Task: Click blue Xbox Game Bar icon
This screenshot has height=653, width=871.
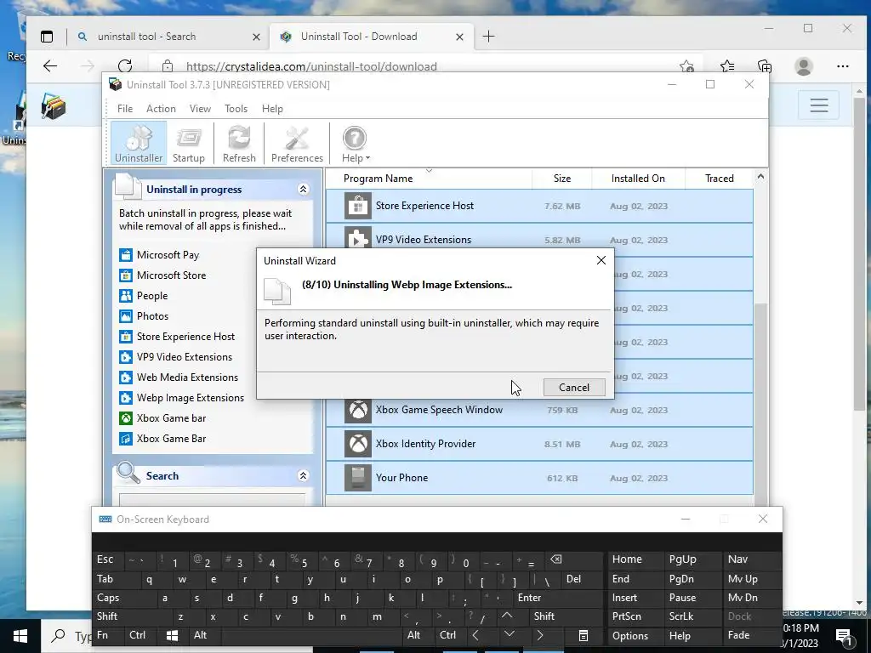Action: pyautogui.click(x=126, y=439)
